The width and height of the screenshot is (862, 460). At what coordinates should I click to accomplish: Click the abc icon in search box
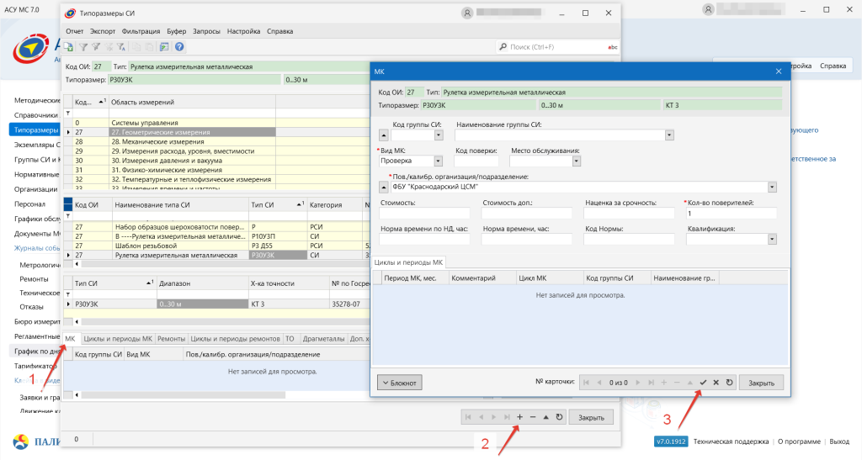(x=612, y=47)
